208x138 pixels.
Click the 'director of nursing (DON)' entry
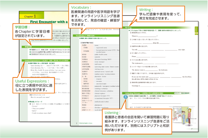pos(103,59)
